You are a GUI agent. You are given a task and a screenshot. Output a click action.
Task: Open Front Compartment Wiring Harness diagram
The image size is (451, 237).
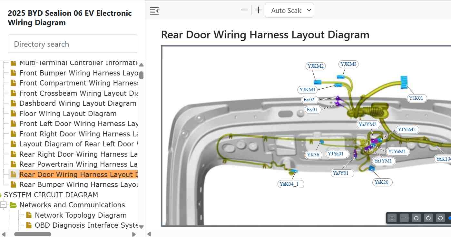[x=79, y=83]
